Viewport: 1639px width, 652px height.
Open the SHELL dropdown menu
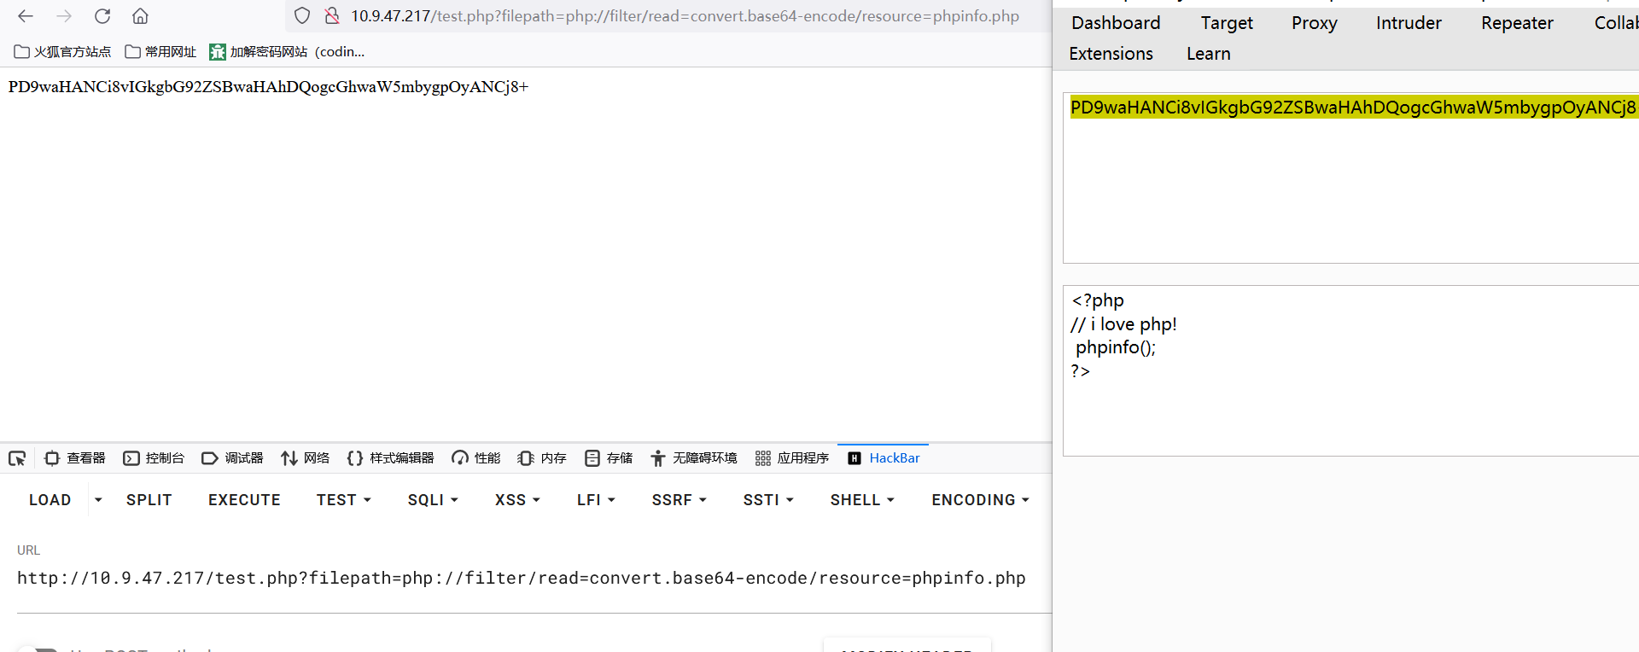pos(862,500)
